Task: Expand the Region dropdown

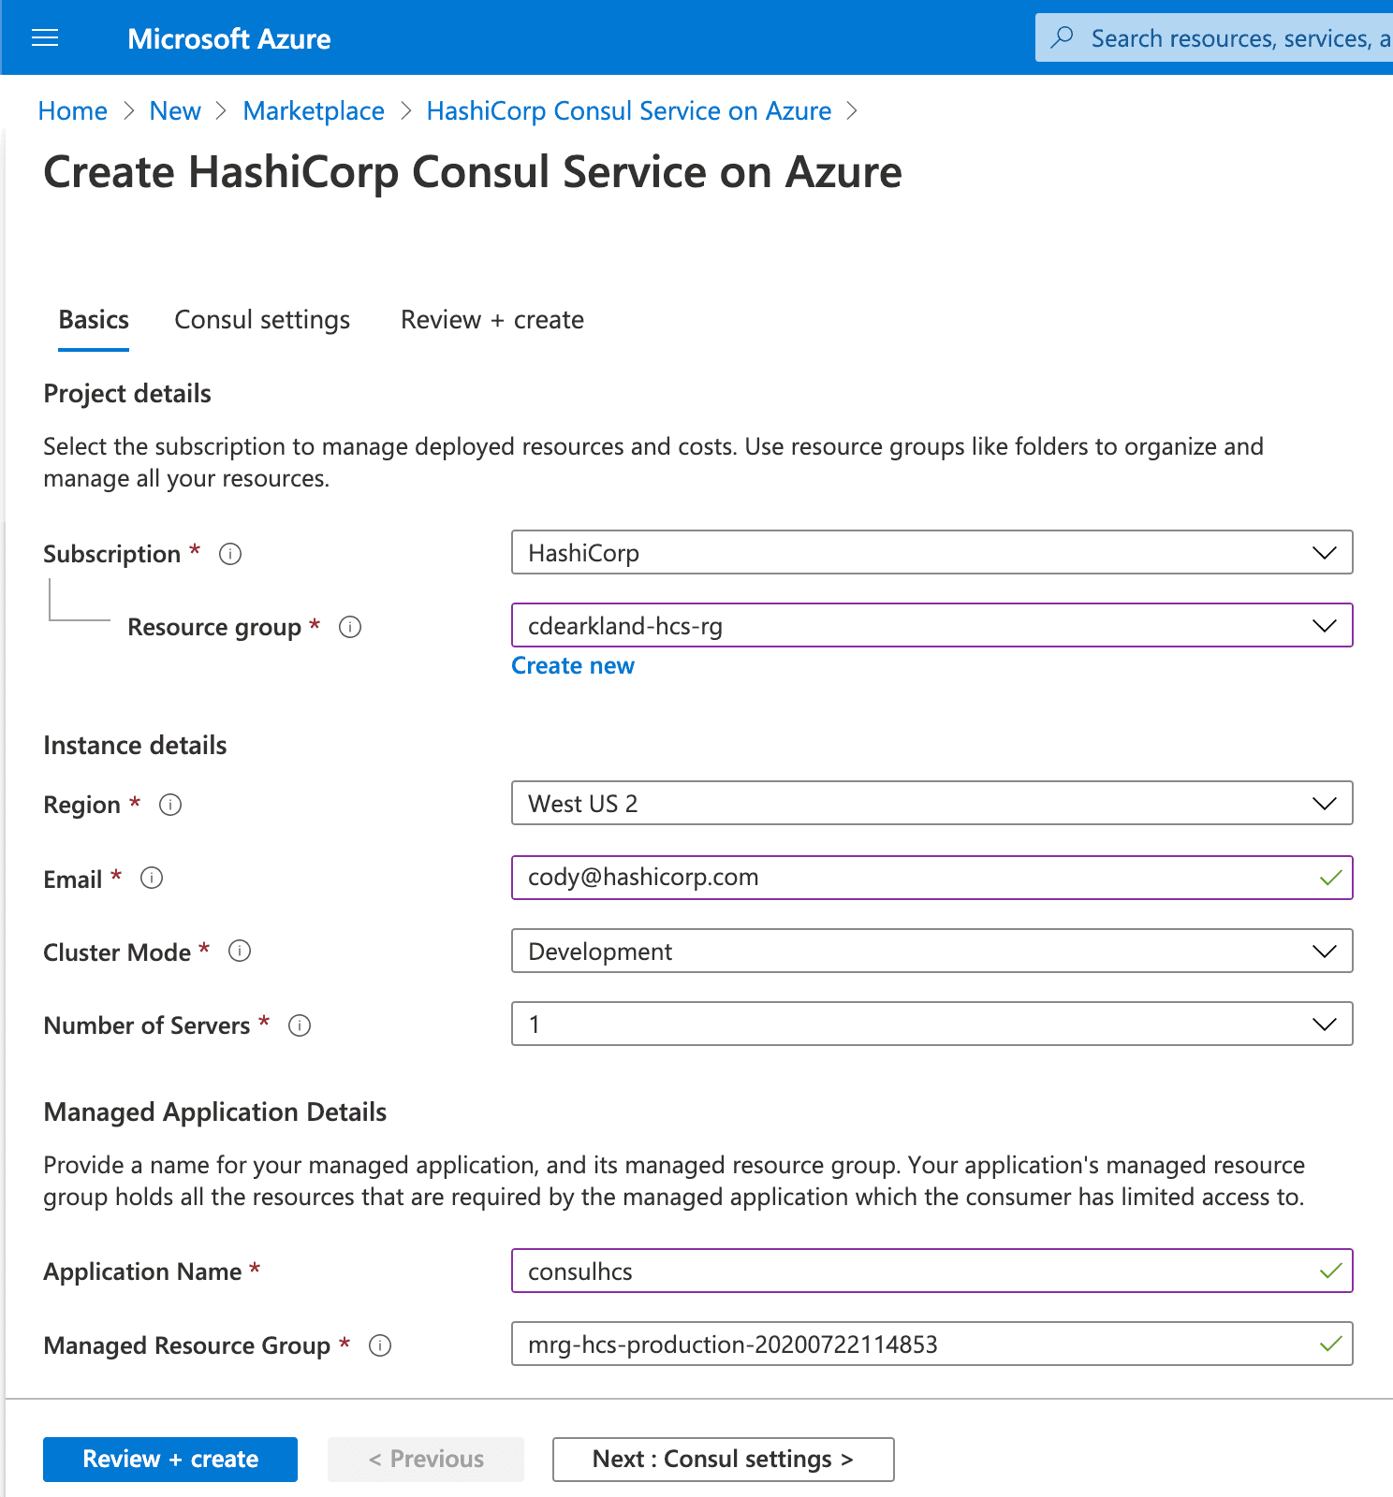Action: point(931,804)
